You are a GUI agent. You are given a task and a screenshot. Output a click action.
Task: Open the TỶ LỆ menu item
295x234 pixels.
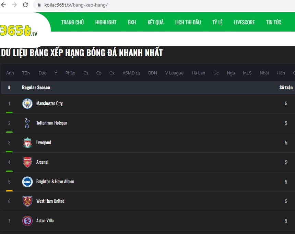point(217,22)
